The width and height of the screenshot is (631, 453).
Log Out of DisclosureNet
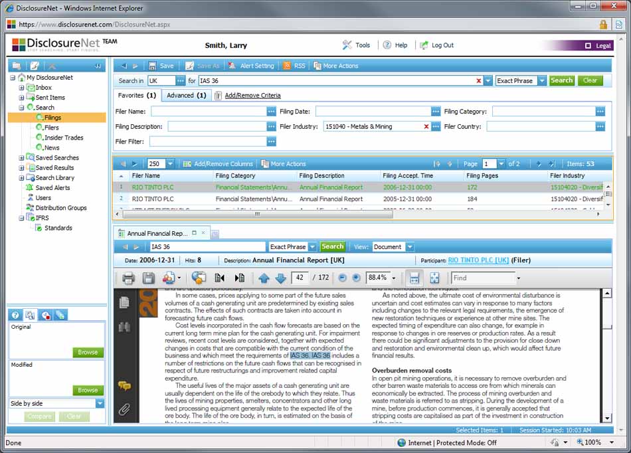point(436,45)
